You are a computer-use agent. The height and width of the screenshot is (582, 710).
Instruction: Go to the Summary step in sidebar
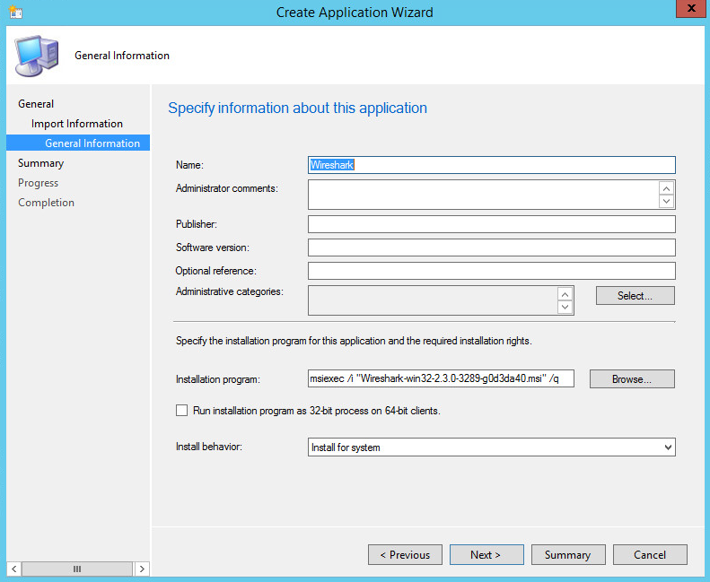40,163
